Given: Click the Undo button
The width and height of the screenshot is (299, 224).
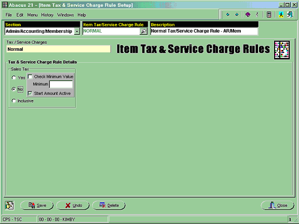Looking at the screenshot, I should [x=73, y=205].
